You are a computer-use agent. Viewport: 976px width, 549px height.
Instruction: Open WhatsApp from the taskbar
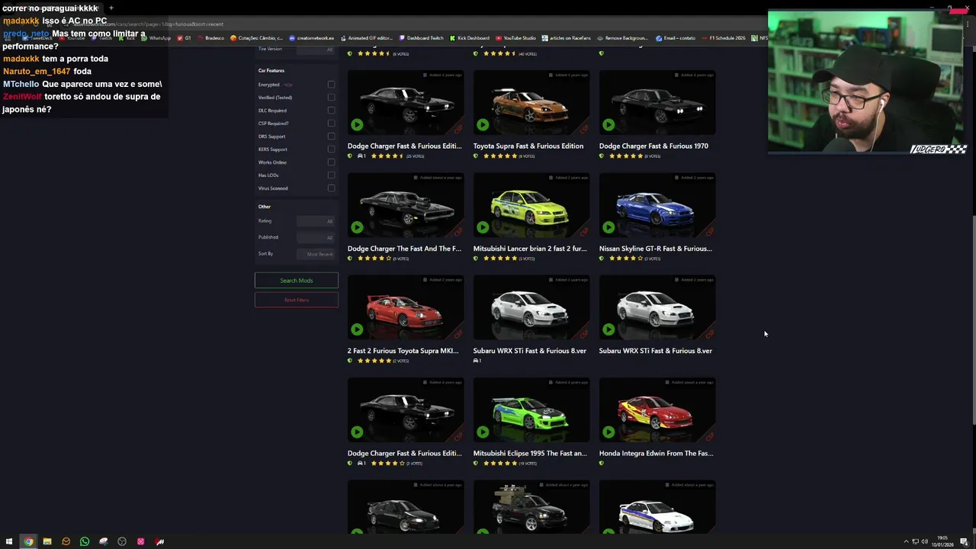(x=85, y=541)
